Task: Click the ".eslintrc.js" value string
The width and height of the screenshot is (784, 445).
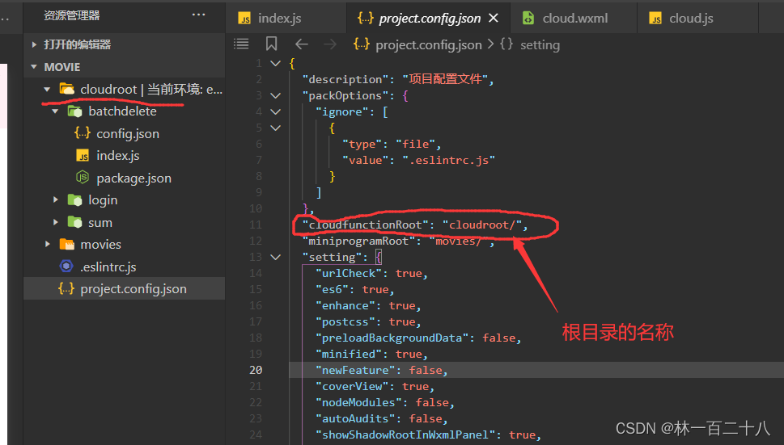Action: click(449, 160)
